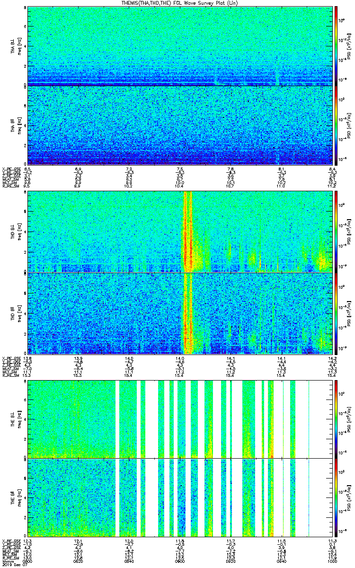
Task: Select the THA B-parallel spectrogram panel
Action: coord(179,125)
